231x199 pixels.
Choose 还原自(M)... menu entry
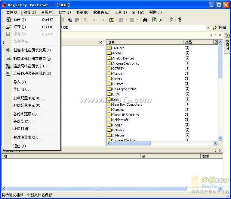(32, 128)
